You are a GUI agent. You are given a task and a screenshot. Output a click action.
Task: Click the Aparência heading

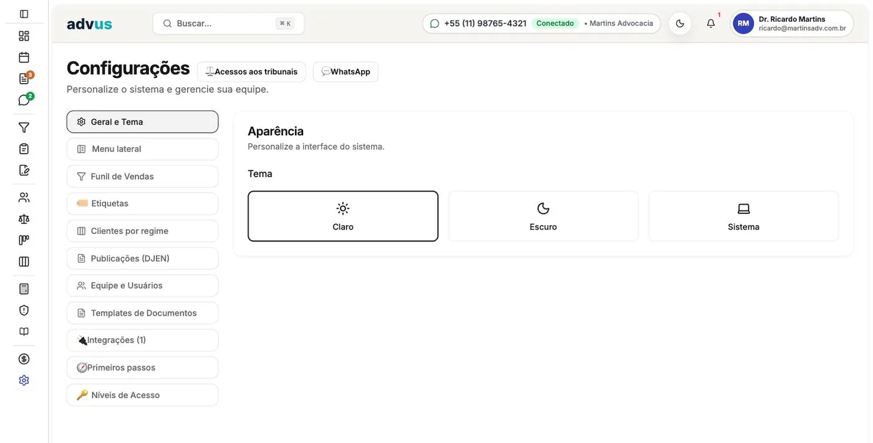pyautogui.click(x=276, y=131)
